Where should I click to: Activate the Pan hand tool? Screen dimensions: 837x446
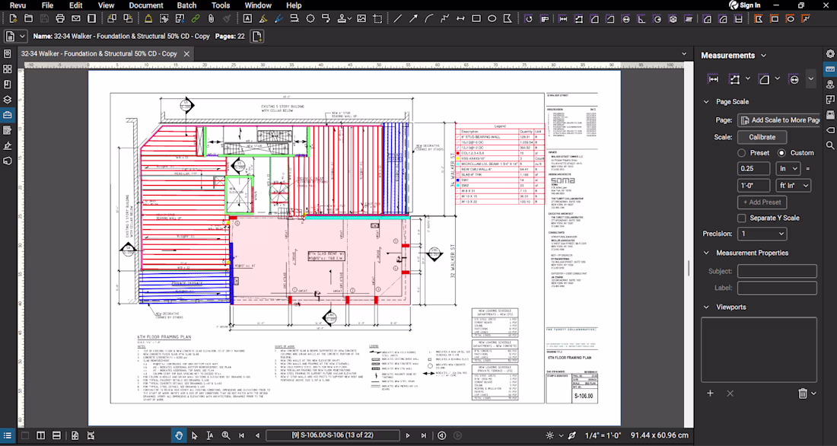[x=179, y=435]
